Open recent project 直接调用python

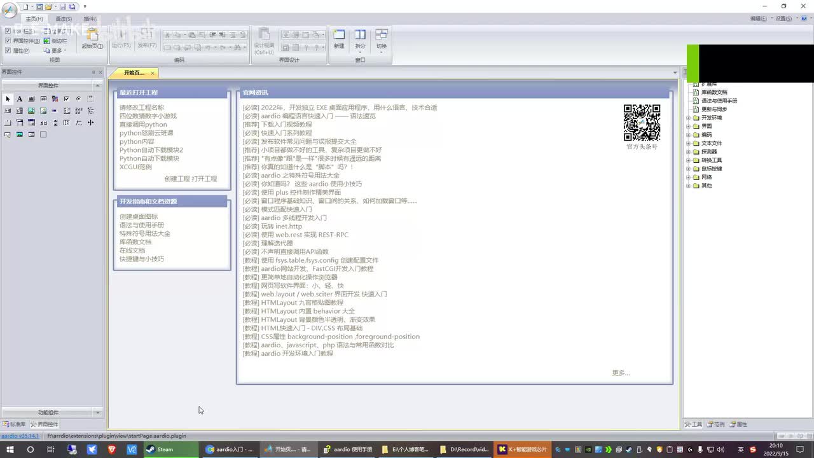click(x=143, y=125)
